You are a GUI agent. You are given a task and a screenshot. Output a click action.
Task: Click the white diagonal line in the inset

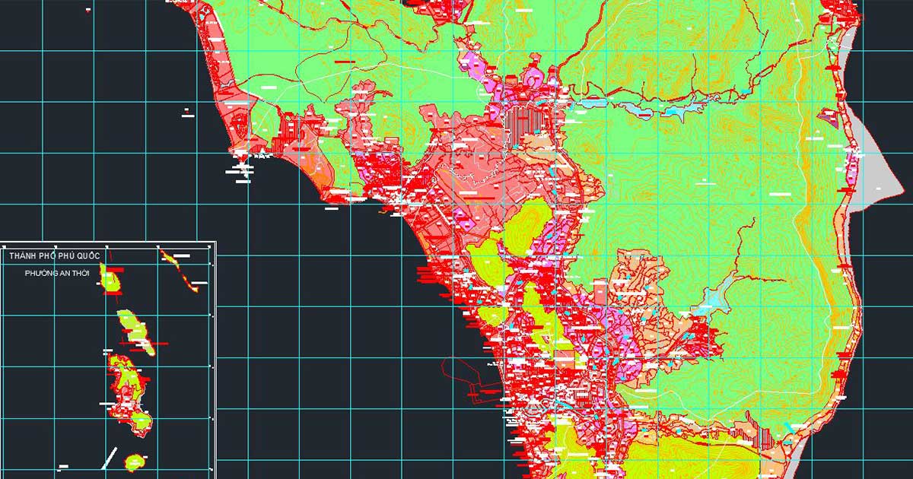(110, 458)
